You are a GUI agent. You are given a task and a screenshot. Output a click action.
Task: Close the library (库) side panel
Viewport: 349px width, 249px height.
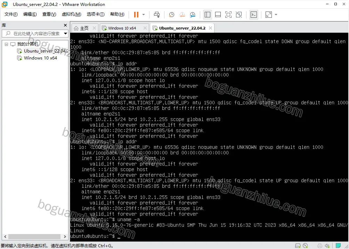pos(65,25)
